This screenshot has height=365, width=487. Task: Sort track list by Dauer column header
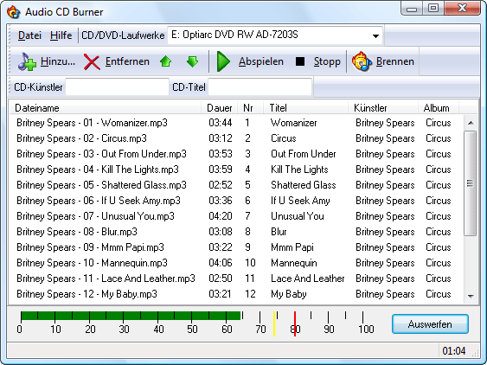click(220, 108)
